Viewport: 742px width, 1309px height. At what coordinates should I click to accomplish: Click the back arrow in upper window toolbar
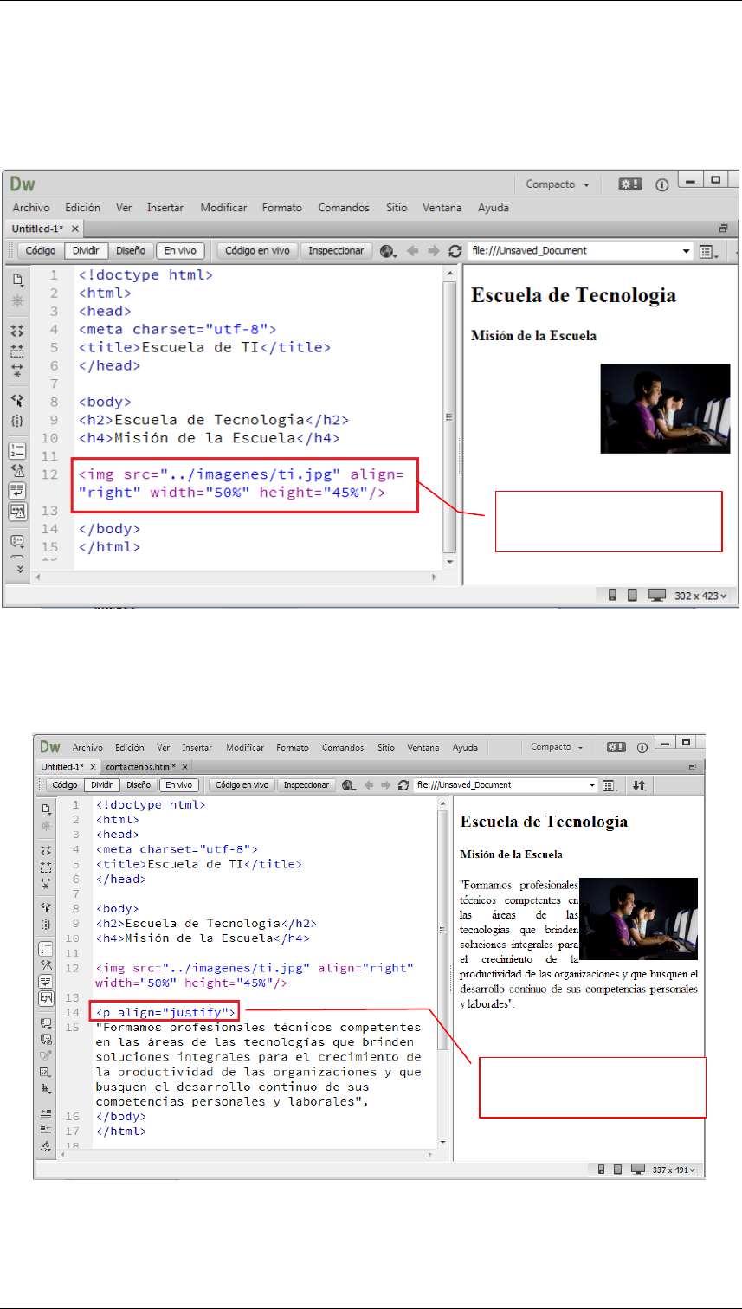[x=412, y=251]
